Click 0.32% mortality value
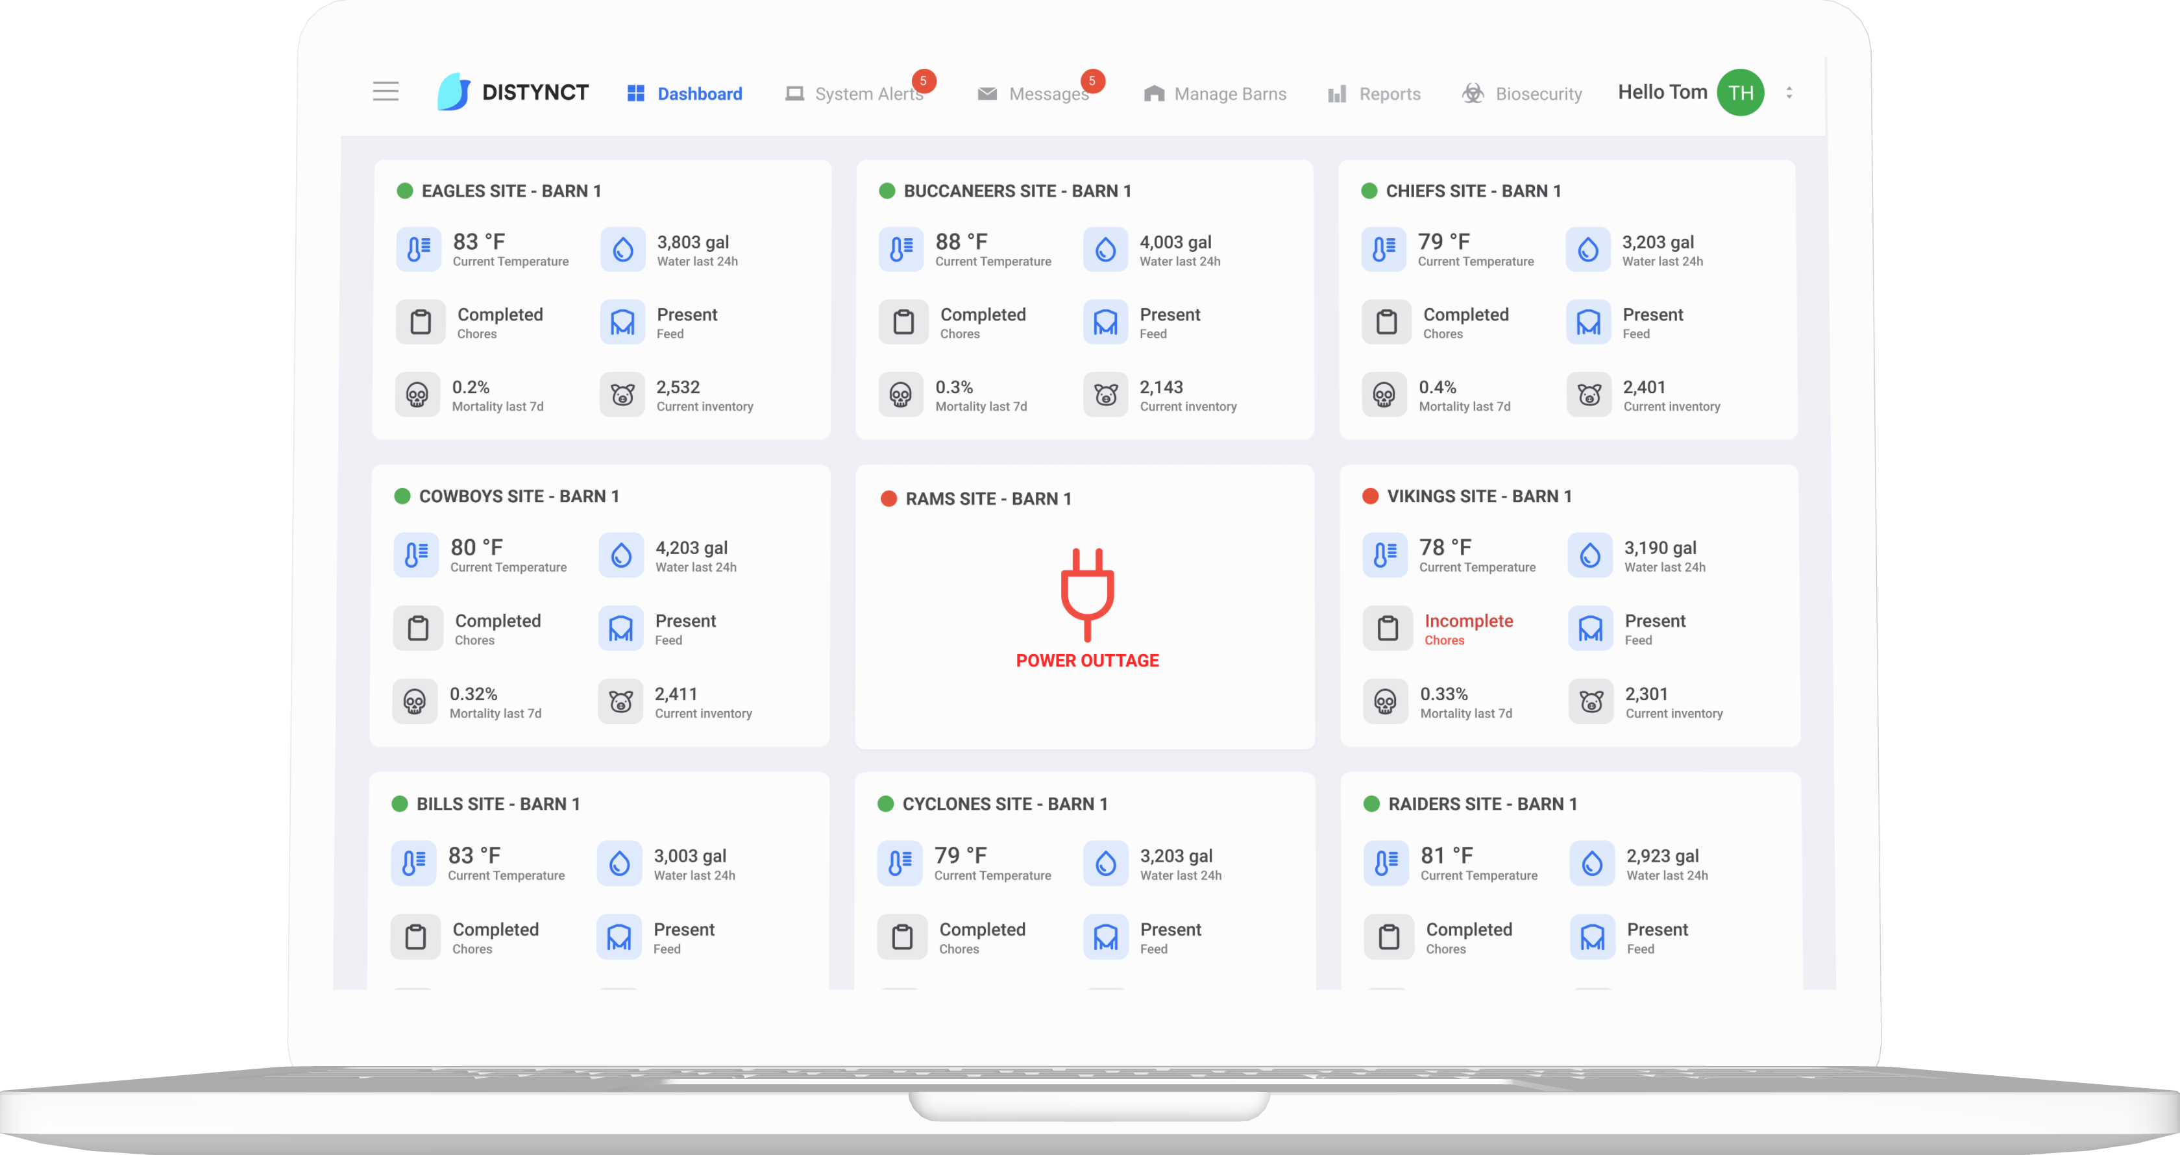This screenshot has width=2180, height=1155. 473,695
